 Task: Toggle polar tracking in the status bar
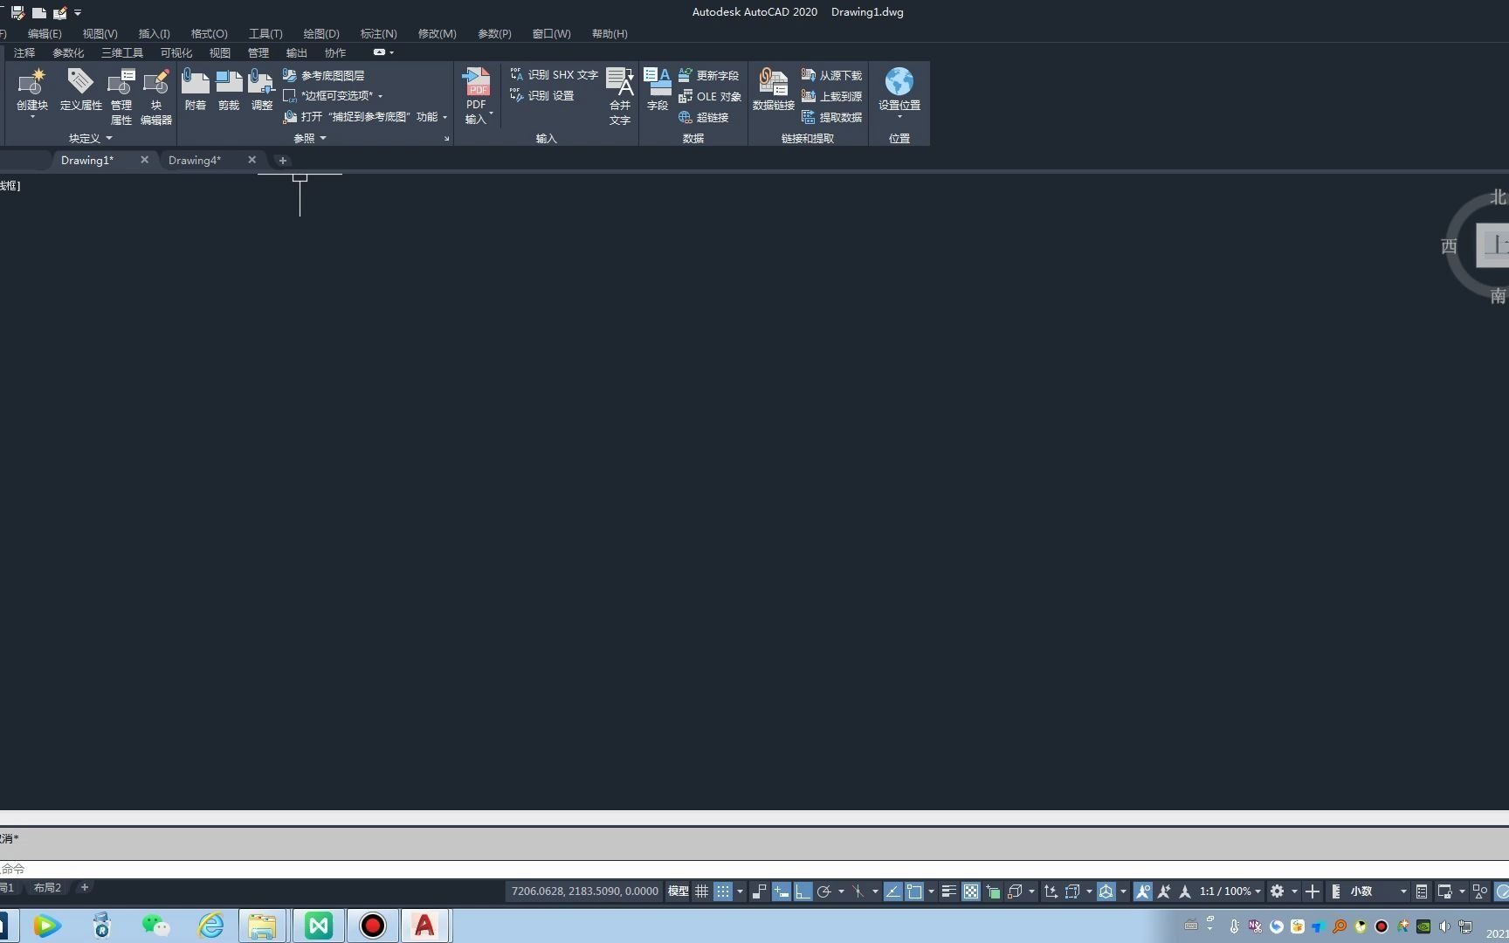pyautogui.click(x=823, y=891)
